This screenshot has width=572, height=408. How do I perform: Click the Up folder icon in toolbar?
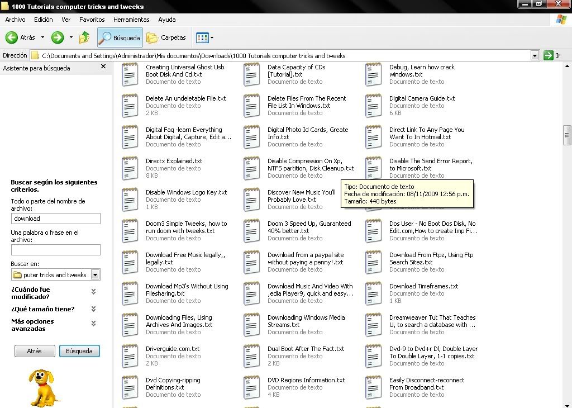pyautogui.click(x=84, y=37)
